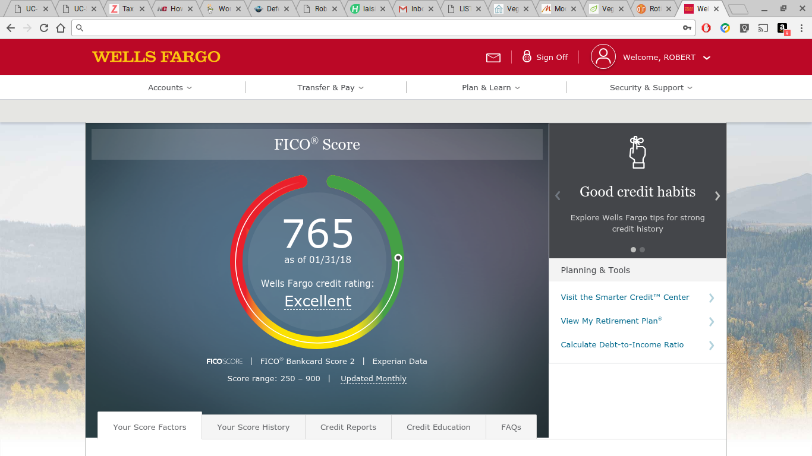Expand the Transfer & Pay menu
Image resolution: width=812 pixels, height=456 pixels.
(331, 88)
